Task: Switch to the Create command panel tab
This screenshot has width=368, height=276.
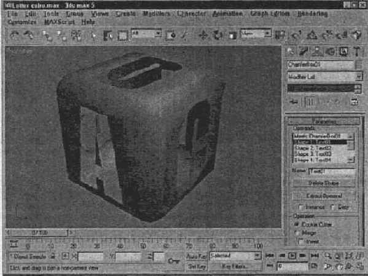Action: [291, 52]
